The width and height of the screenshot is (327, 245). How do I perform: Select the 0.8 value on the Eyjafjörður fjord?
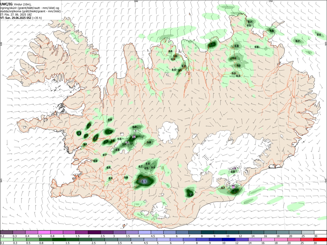pyautogui.click(x=184, y=66)
